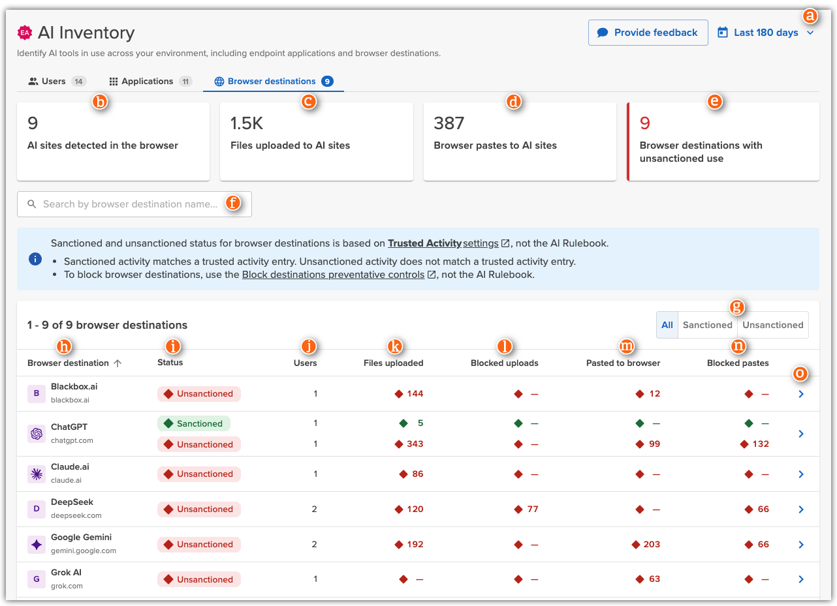Click Browser destinations with unsanctioned use card
Viewport: 837px width, 606px height.
pyautogui.click(x=723, y=142)
